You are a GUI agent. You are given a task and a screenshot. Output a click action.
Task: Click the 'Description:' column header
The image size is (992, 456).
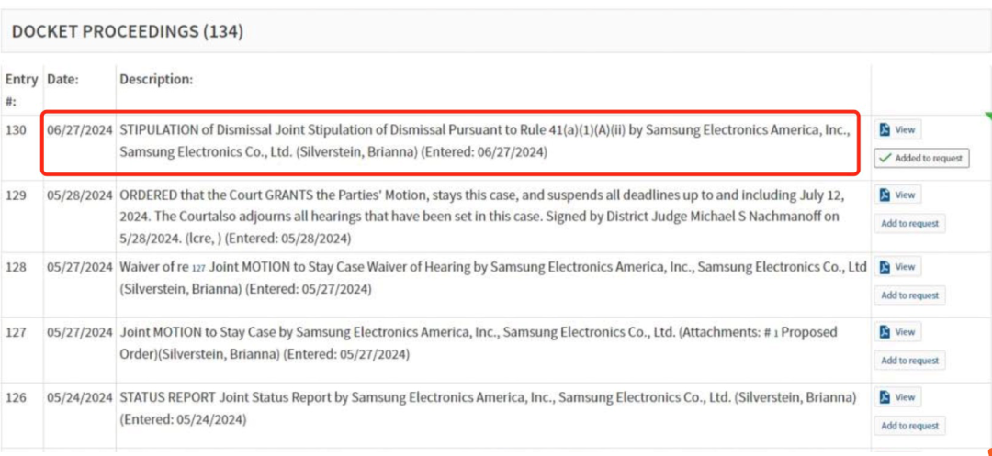tap(156, 80)
